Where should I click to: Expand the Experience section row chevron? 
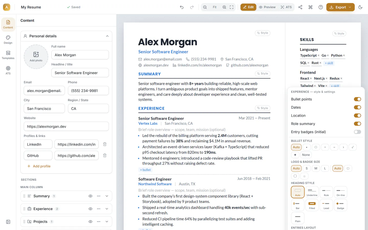(x=107, y=209)
